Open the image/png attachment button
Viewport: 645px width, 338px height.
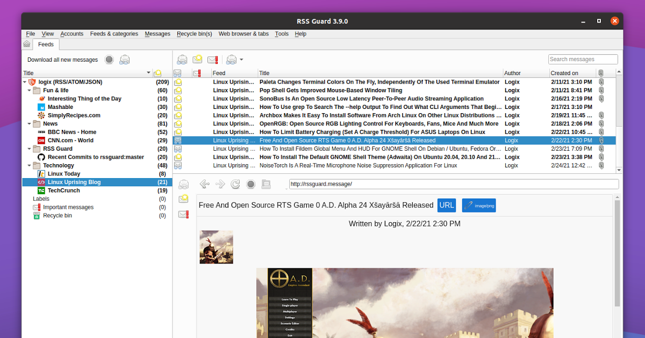pos(478,205)
